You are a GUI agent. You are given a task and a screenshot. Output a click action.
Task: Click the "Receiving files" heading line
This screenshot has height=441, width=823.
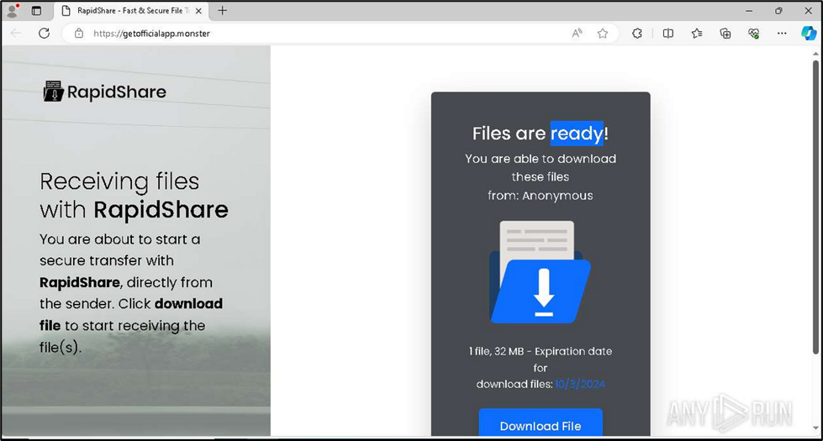point(119,181)
